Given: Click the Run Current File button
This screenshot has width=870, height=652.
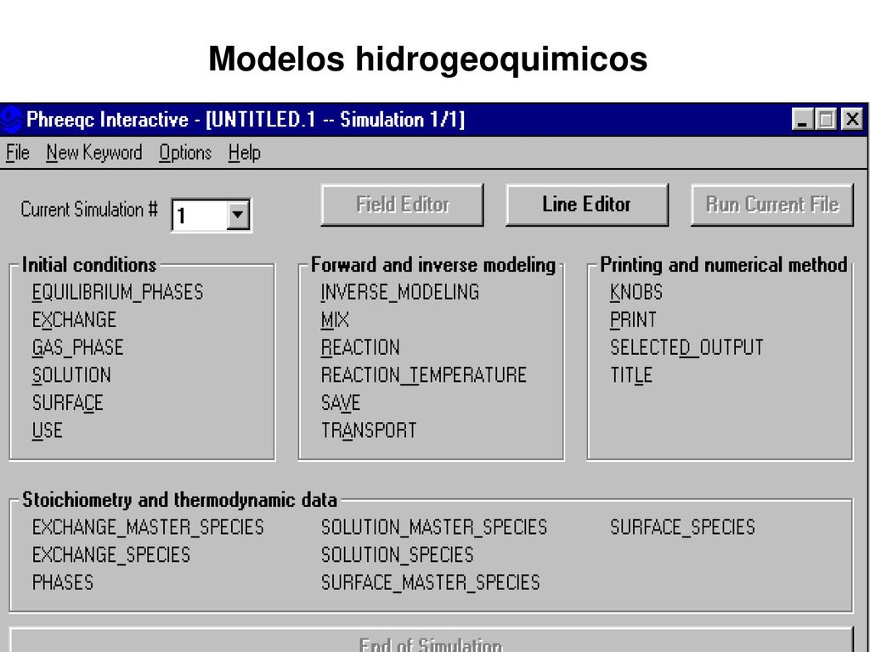Looking at the screenshot, I should [771, 205].
